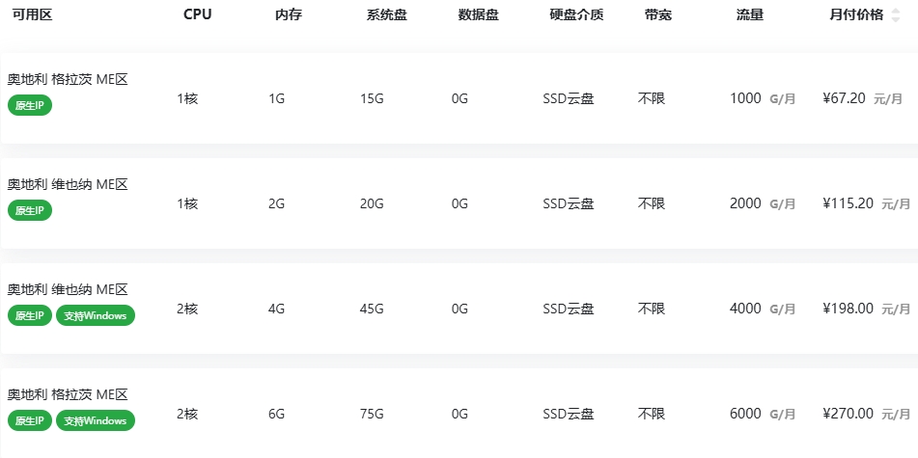The width and height of the screenshot is (918, 458).
Task: Click the 硬盘介质 column header
Action: tap(576, 15)
